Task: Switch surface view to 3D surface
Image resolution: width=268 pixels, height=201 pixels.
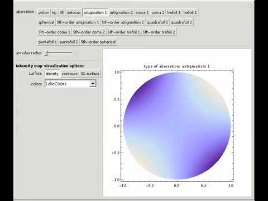Action: (x=90, y=74)
